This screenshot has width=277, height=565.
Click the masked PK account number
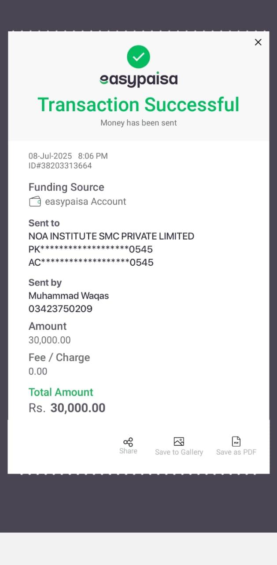coord(90,249)
